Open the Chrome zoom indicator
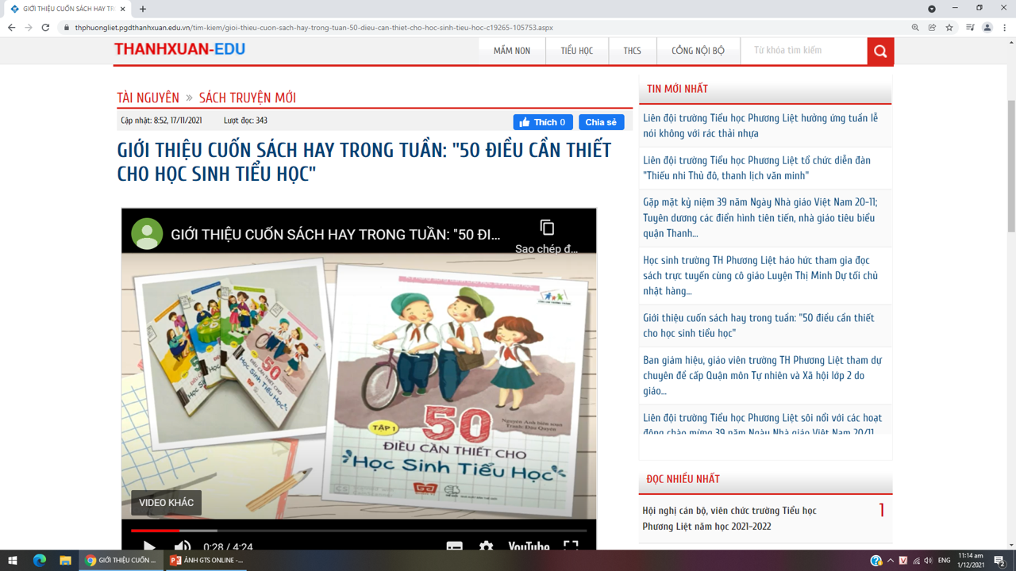 [915, 27]
